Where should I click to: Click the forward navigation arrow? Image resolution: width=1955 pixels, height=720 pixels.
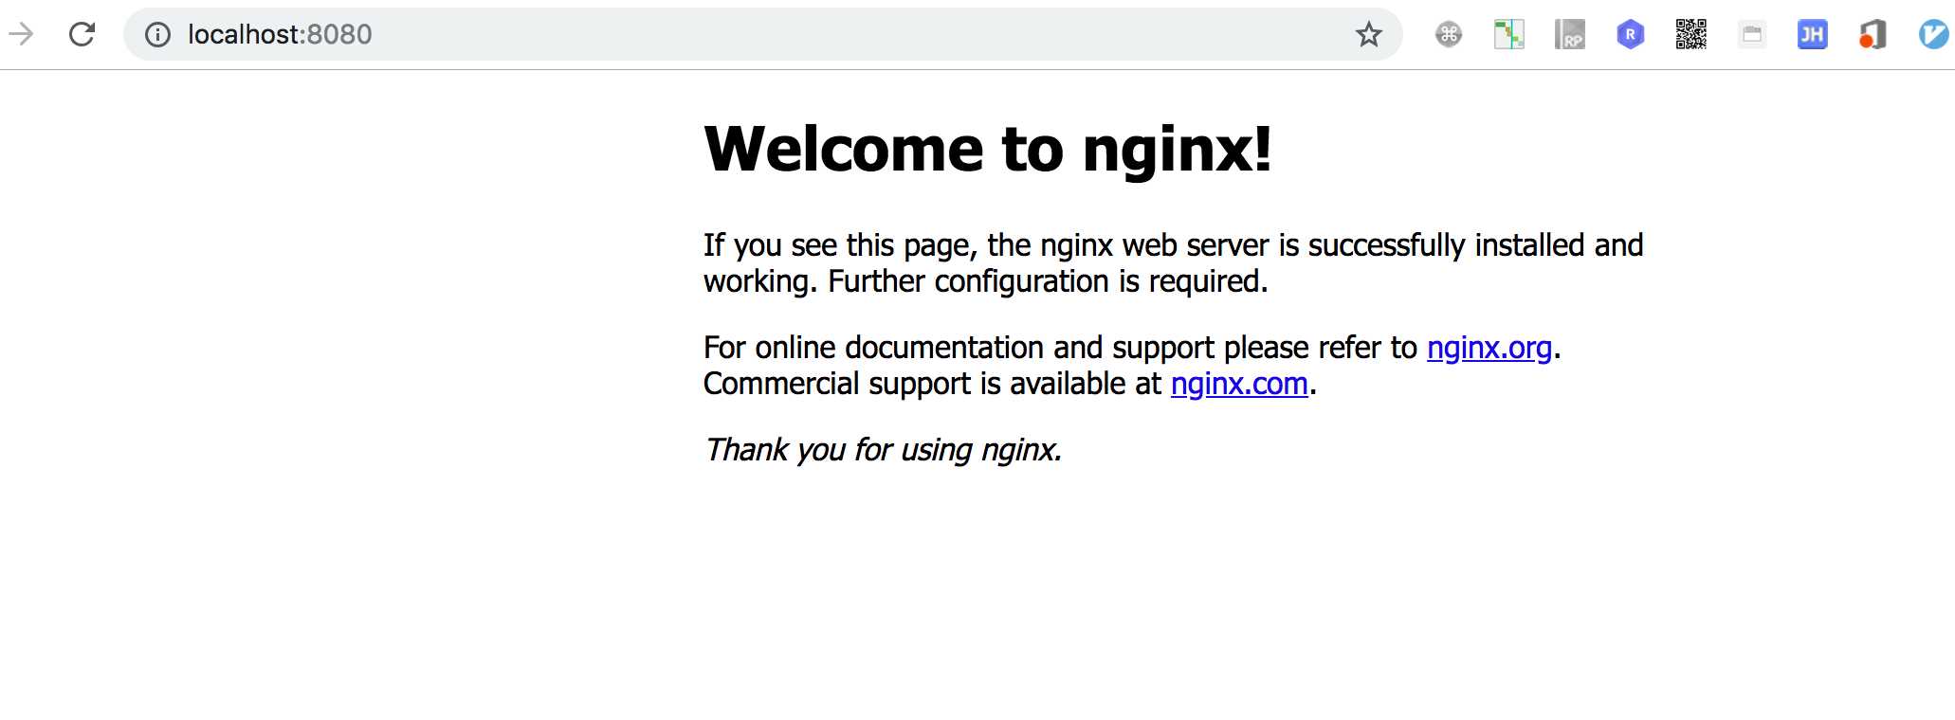coord(20,34)
